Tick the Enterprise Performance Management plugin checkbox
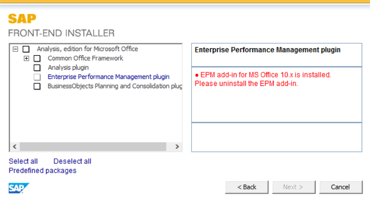 click(x=37, y=77)
